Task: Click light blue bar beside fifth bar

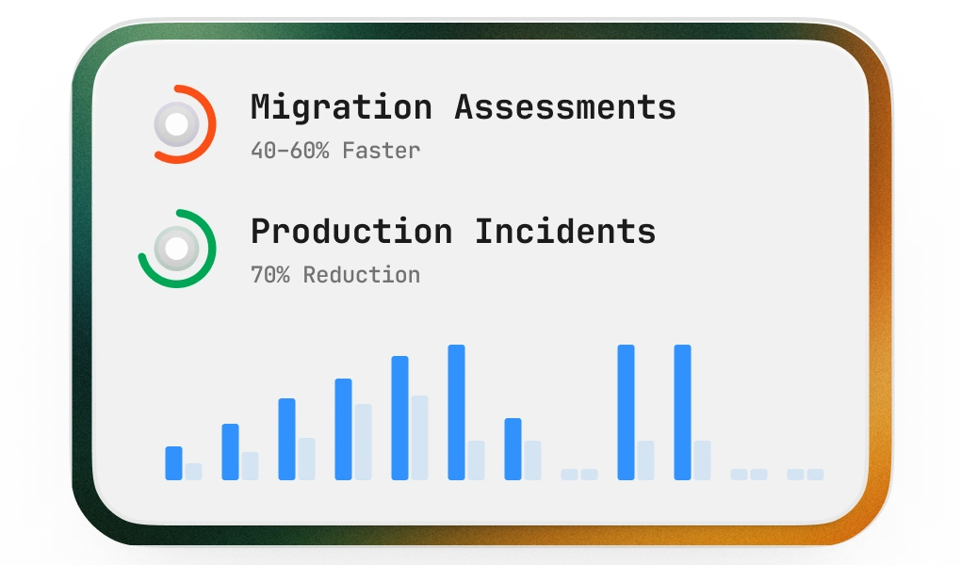Action: [419, 438]
